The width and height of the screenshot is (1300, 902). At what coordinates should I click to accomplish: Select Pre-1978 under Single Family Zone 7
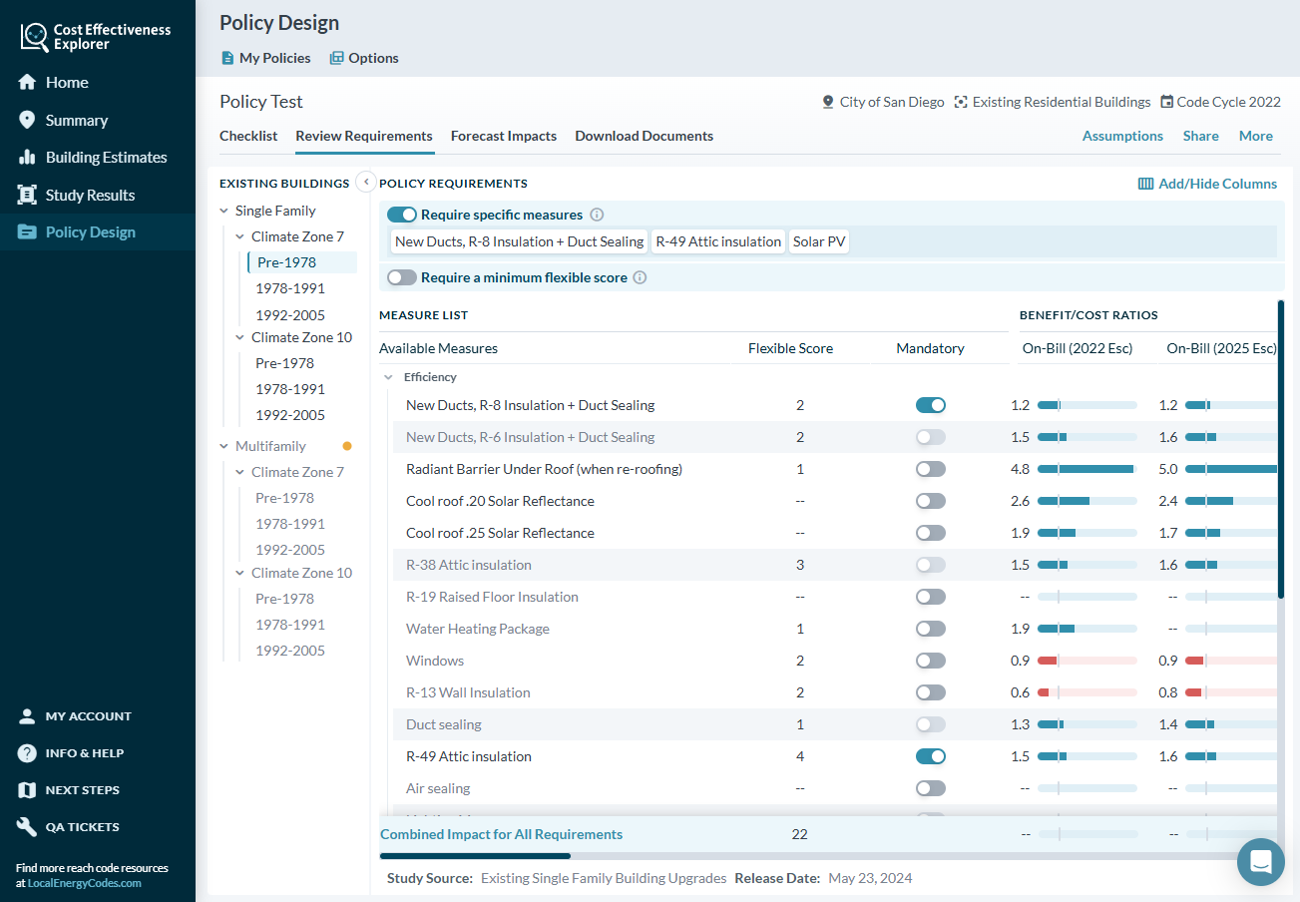click(301, 262)
